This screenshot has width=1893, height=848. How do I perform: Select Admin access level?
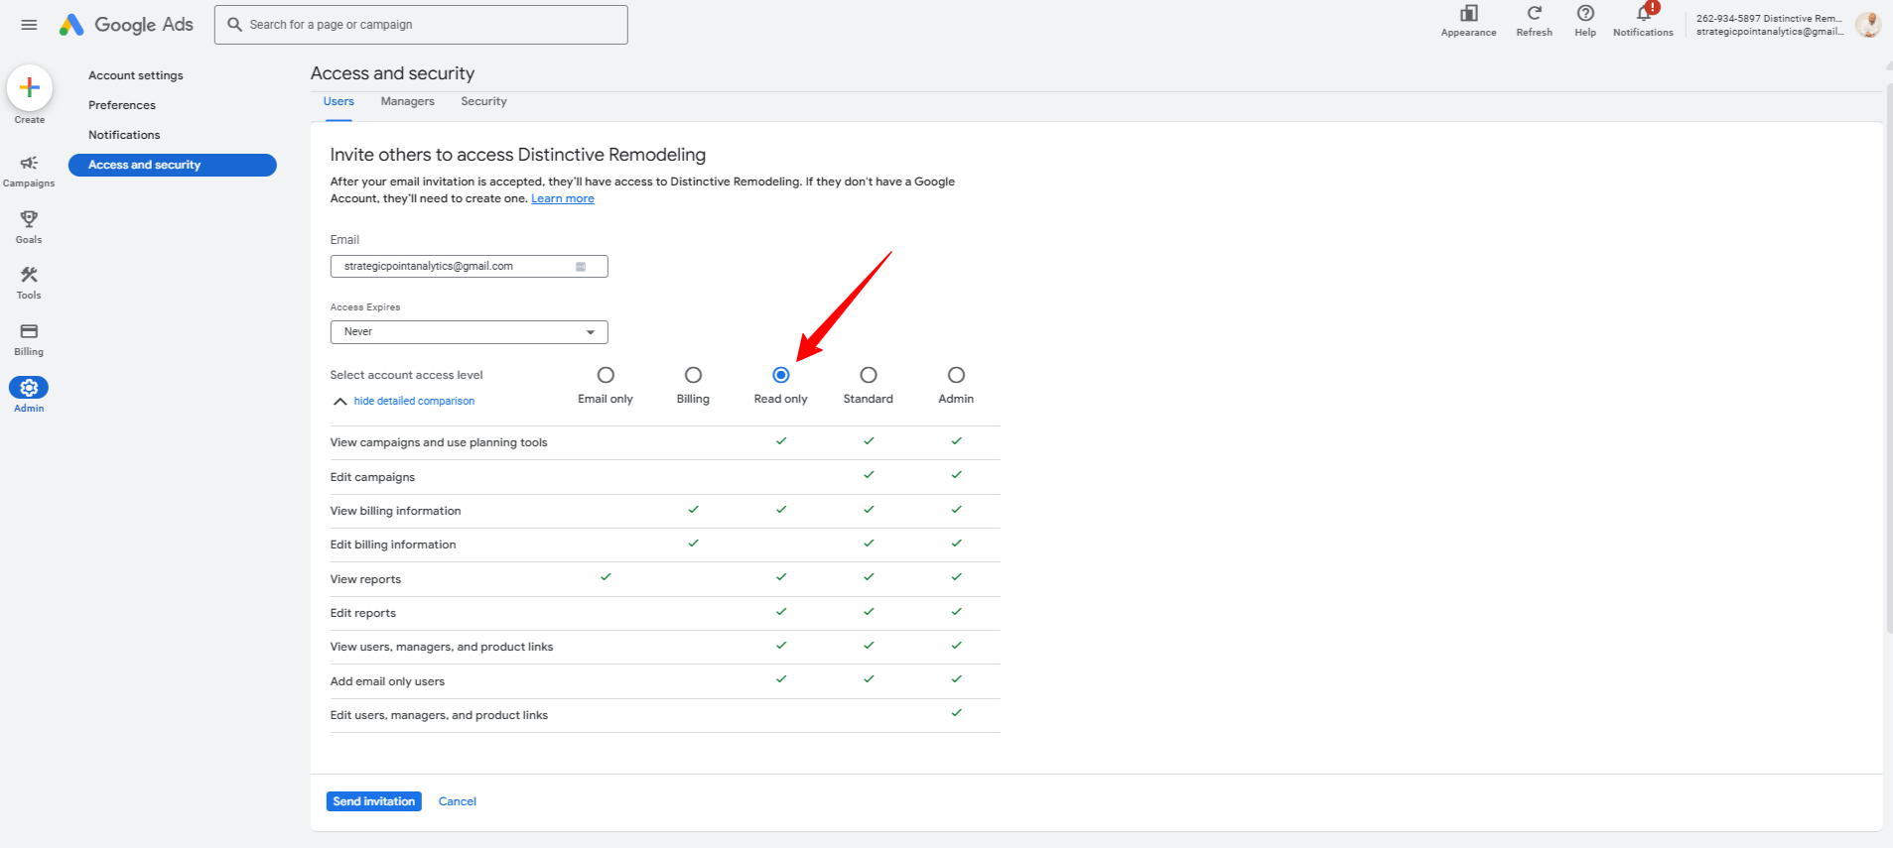coord(956,375)
